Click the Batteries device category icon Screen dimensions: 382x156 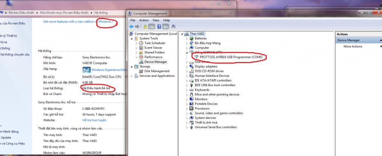pos(191,38)
